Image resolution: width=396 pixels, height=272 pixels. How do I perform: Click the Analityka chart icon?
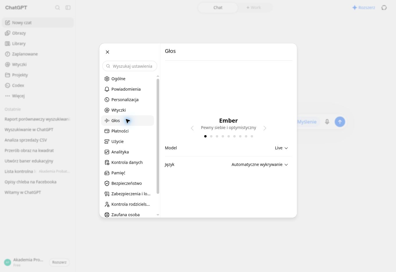(x=107, y=152)
